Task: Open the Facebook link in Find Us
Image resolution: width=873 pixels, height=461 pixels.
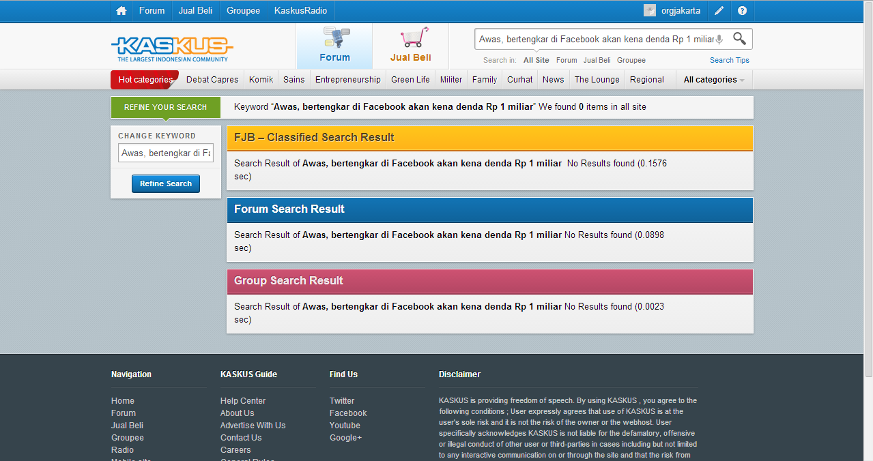Action: (348, 413)
